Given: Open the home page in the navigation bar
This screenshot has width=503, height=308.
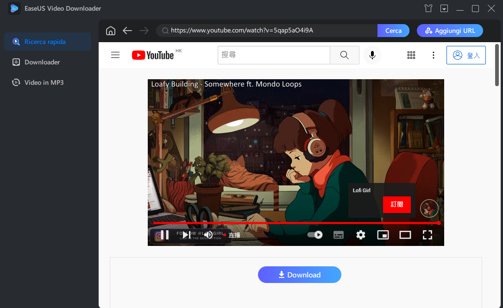Looking at the screenshot, I should coord(110,30).
